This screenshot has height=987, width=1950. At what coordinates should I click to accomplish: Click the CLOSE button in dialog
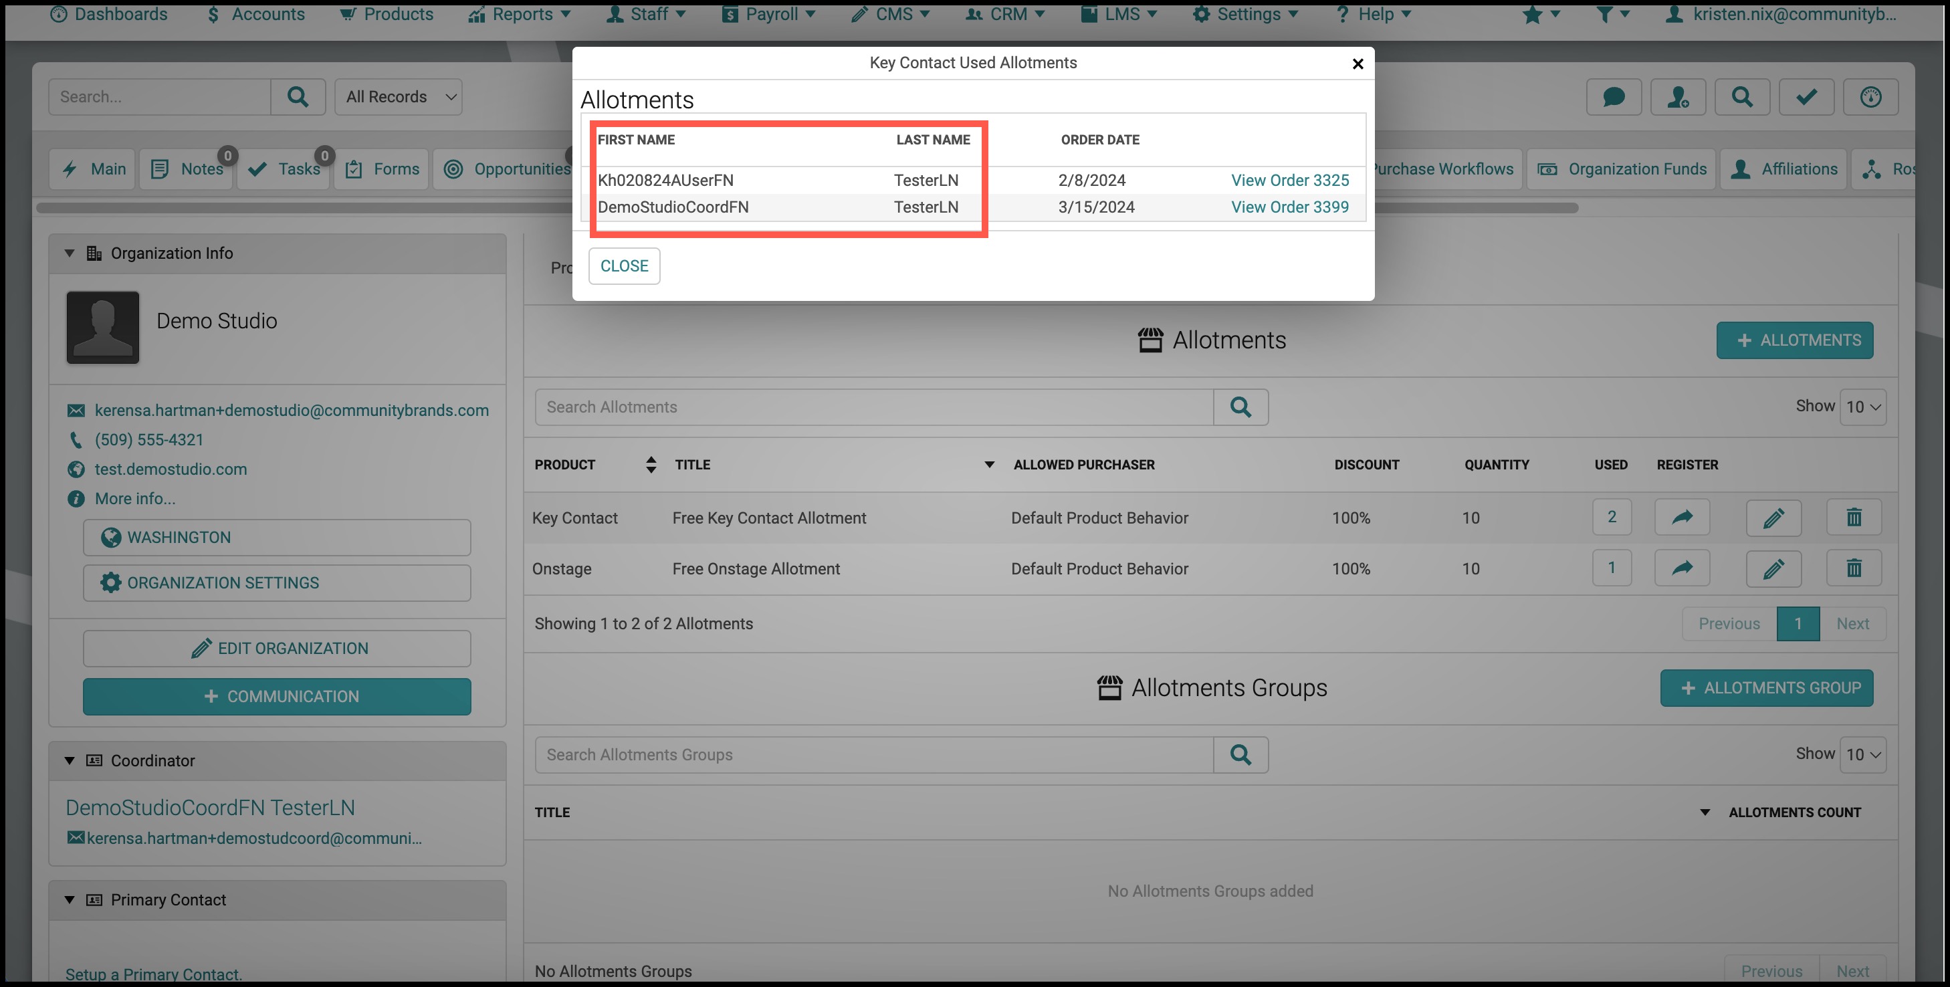coord(624,266)
